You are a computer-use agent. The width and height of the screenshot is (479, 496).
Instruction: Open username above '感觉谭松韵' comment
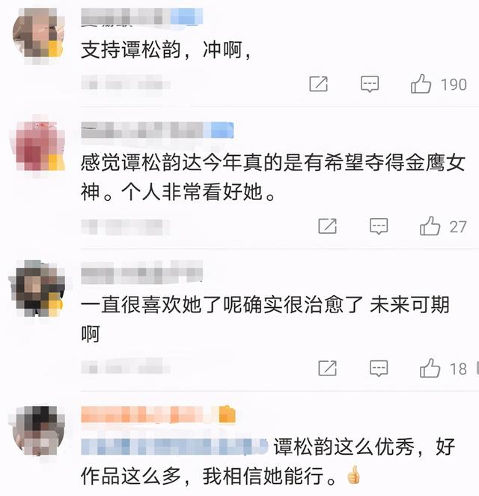pyautogui.click(x=157, y=130)
